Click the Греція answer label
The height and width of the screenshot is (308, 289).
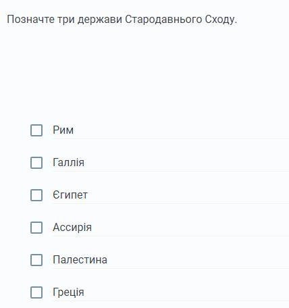tap(69, 292)
